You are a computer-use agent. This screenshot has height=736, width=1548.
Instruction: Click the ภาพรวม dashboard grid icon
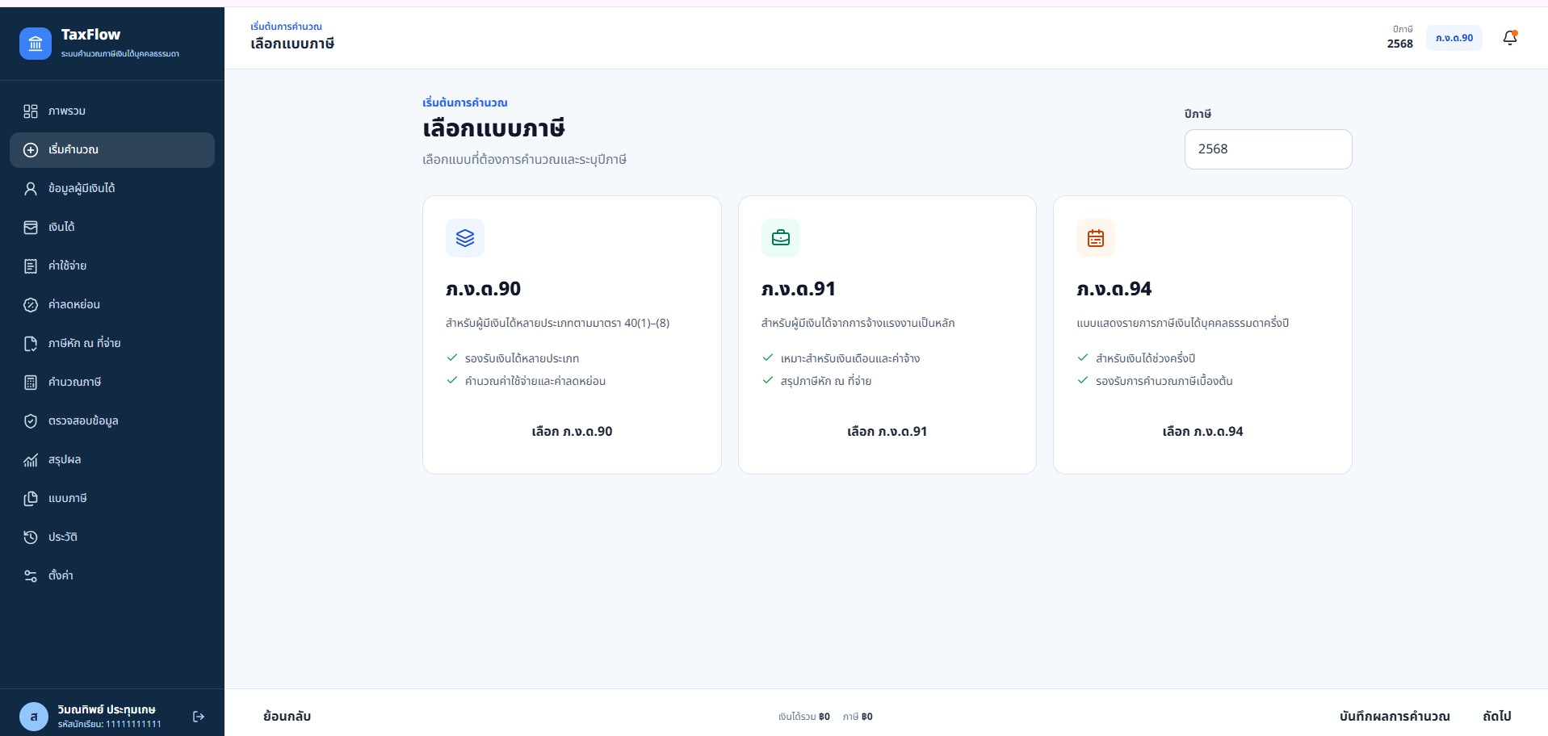point(31,111)
